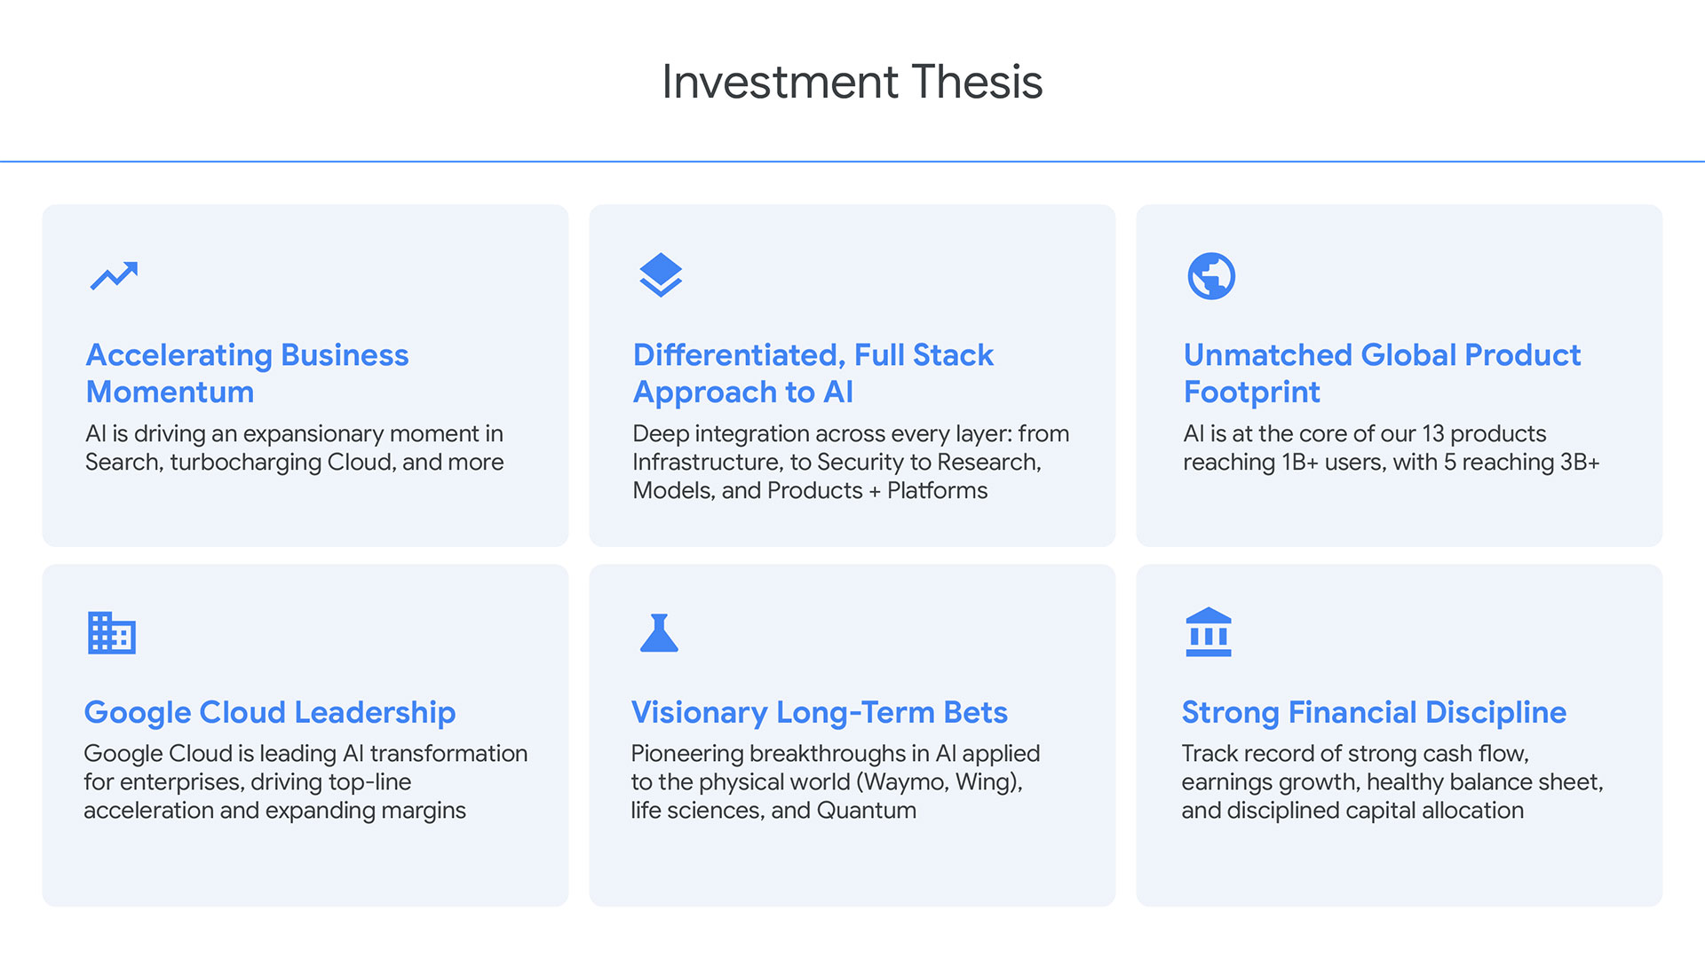
Task: Click text about 13 products reaching 1B+ users
Action: 1391,448
